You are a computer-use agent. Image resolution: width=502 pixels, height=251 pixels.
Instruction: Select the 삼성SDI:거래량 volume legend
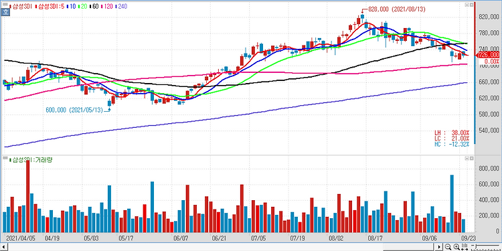click(x=31, y=159)
